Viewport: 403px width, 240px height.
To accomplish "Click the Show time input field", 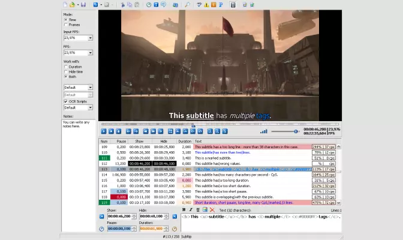I will point(120,217).
